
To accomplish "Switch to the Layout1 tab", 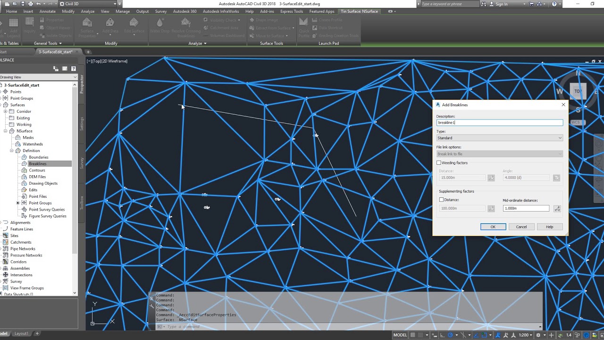I will click(x=21, y=333).
